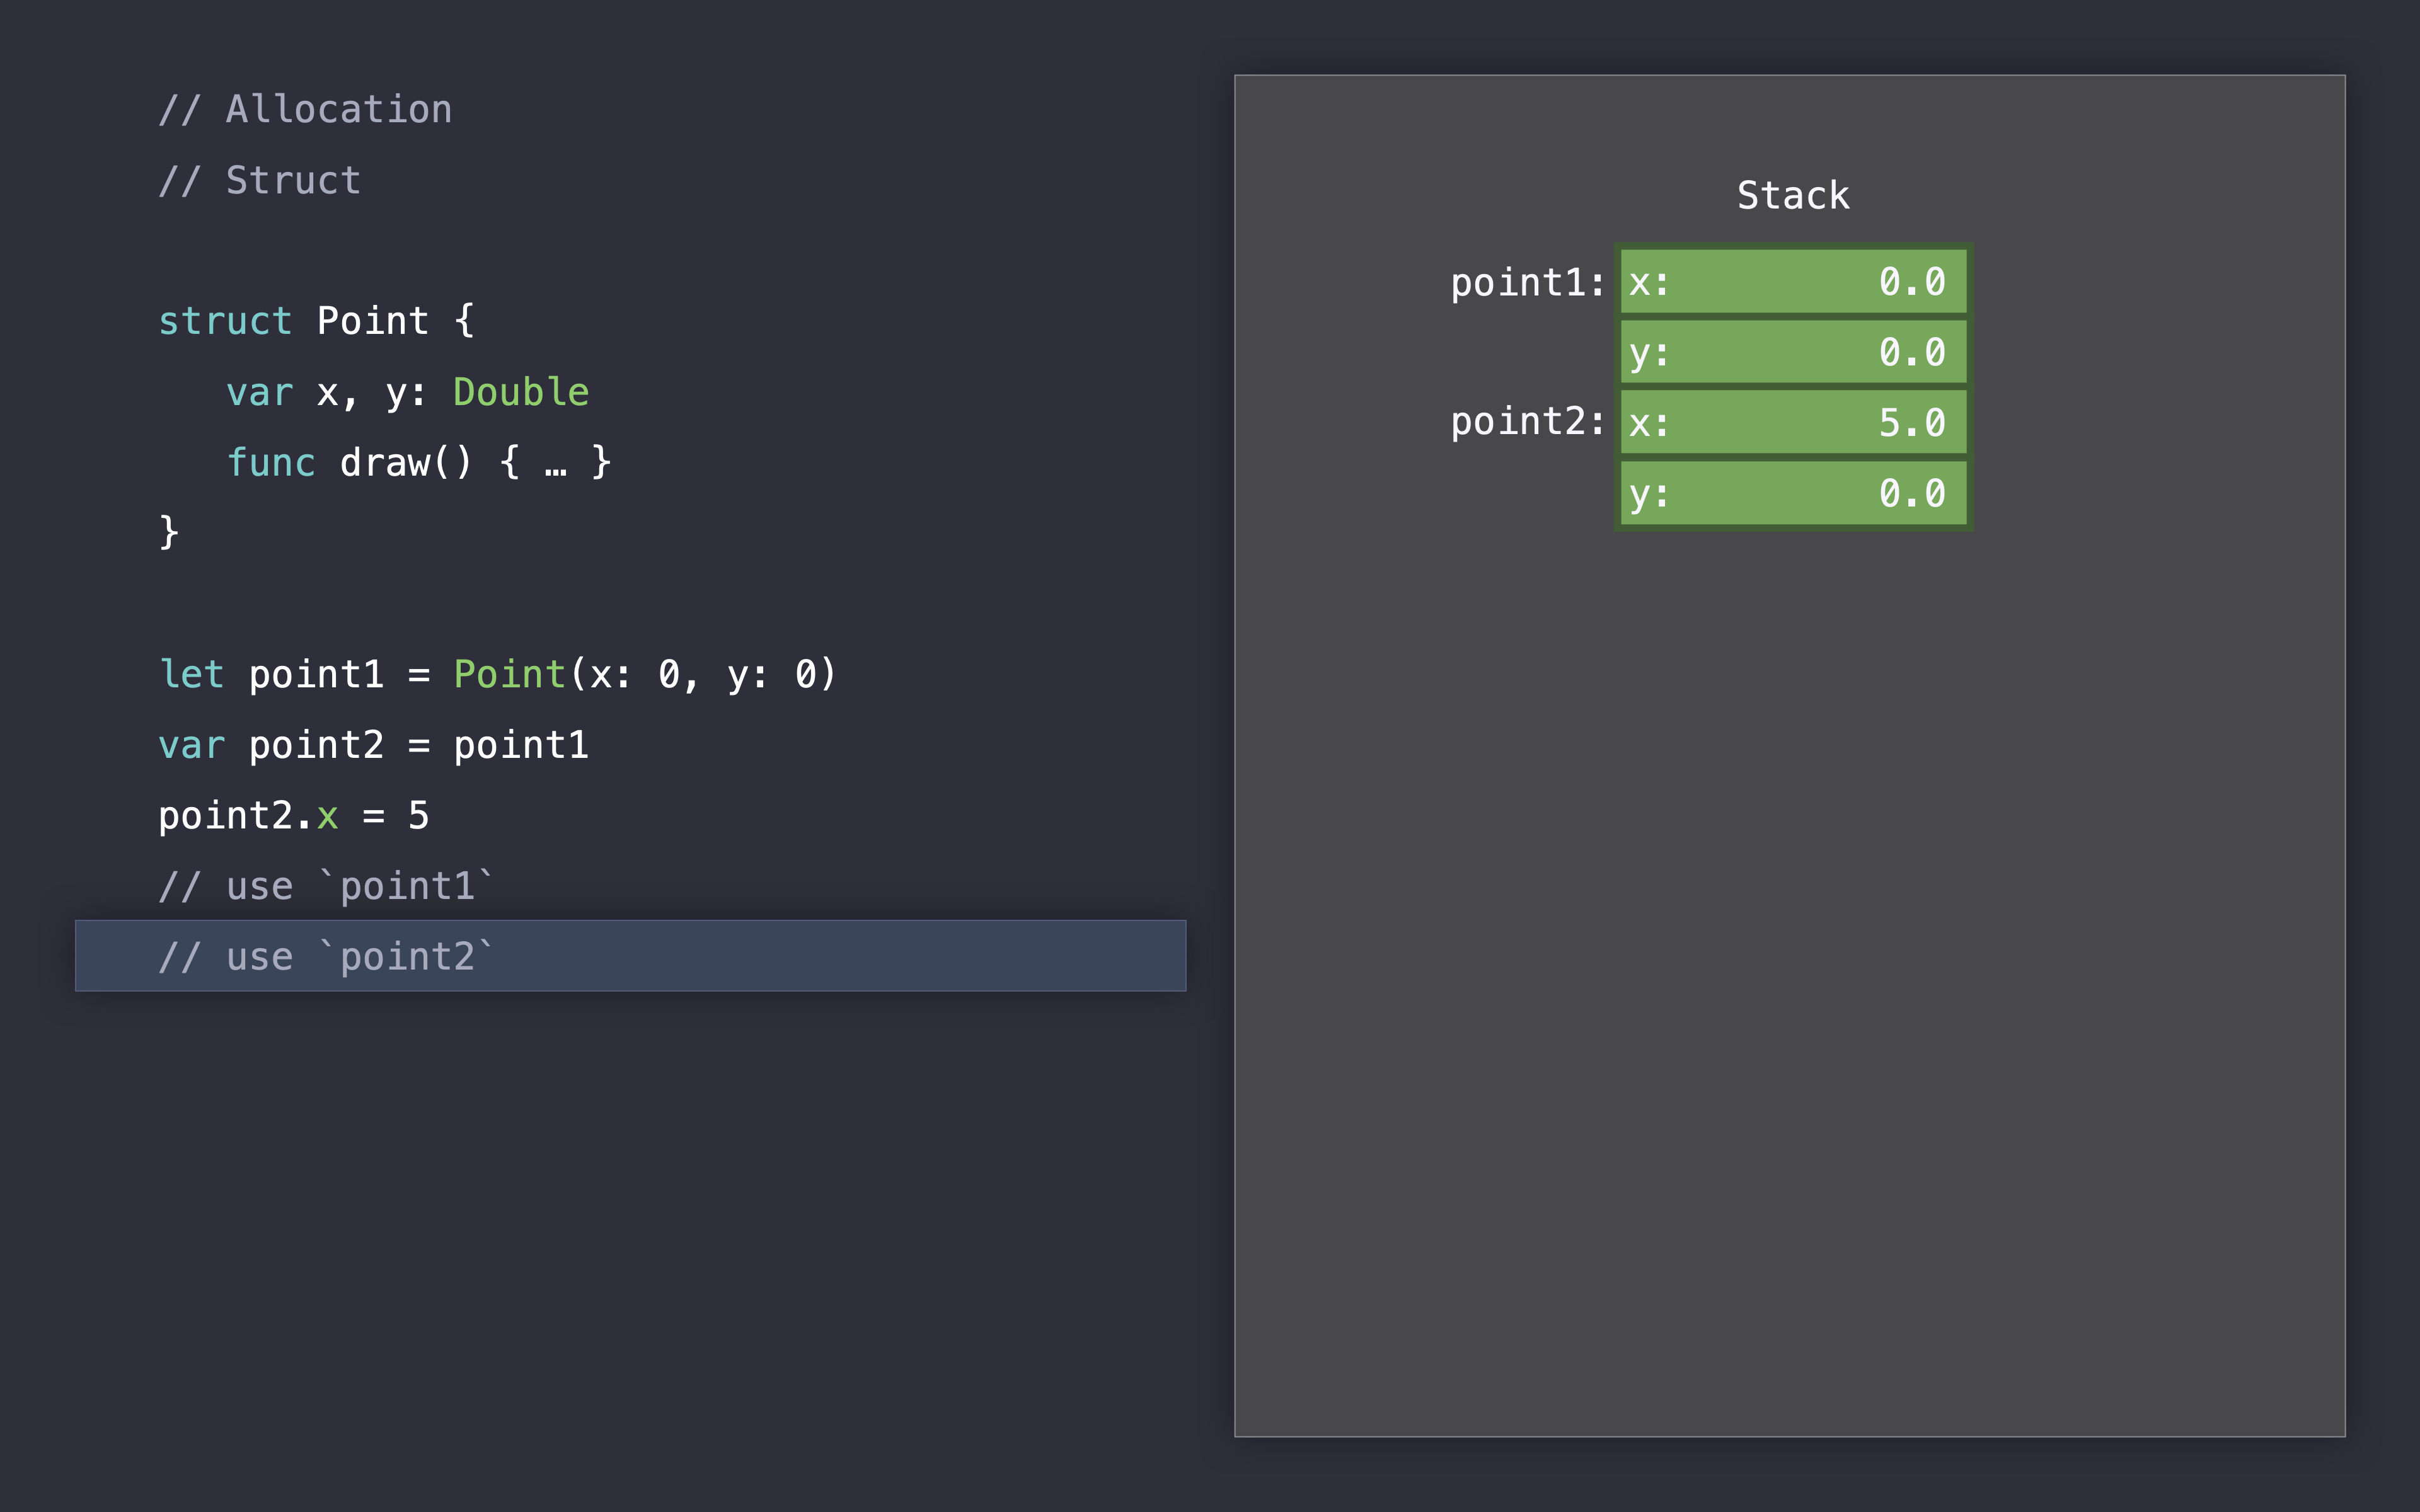Click point2's x: 5.0 stack cell
Viewport: 2420px width, 1512px height.
point(1792,423)
